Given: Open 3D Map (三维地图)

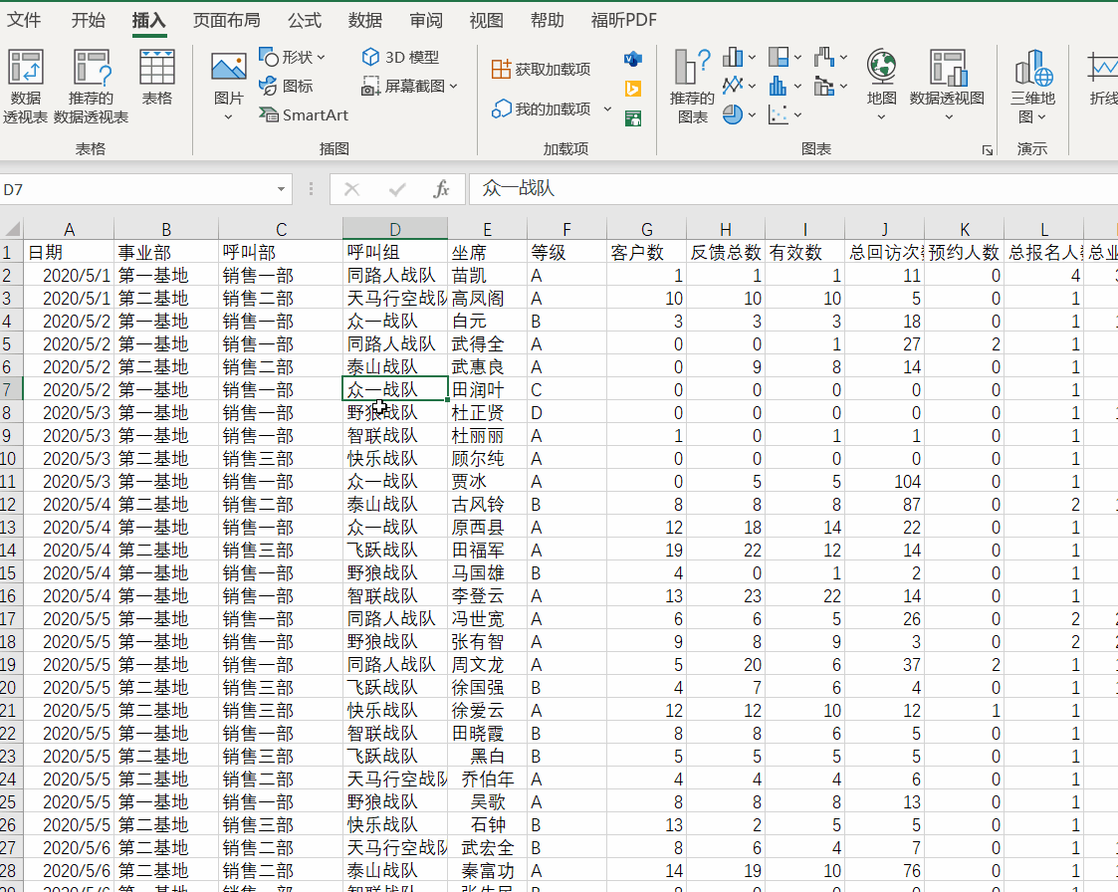Looking at the screenshot, I should [x=1032, y=86].
